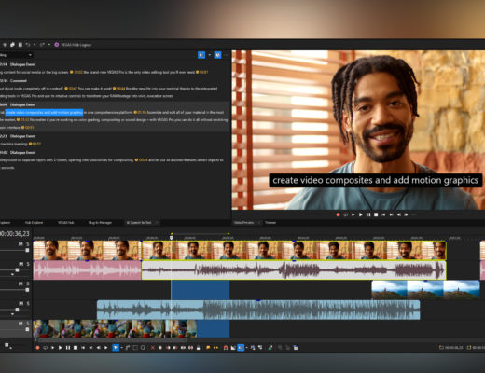Mute the pink dialogue audio track

(21, 264)
